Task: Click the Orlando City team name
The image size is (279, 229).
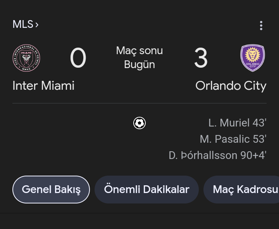Action: pyautogui.click(x=231, y=86)
